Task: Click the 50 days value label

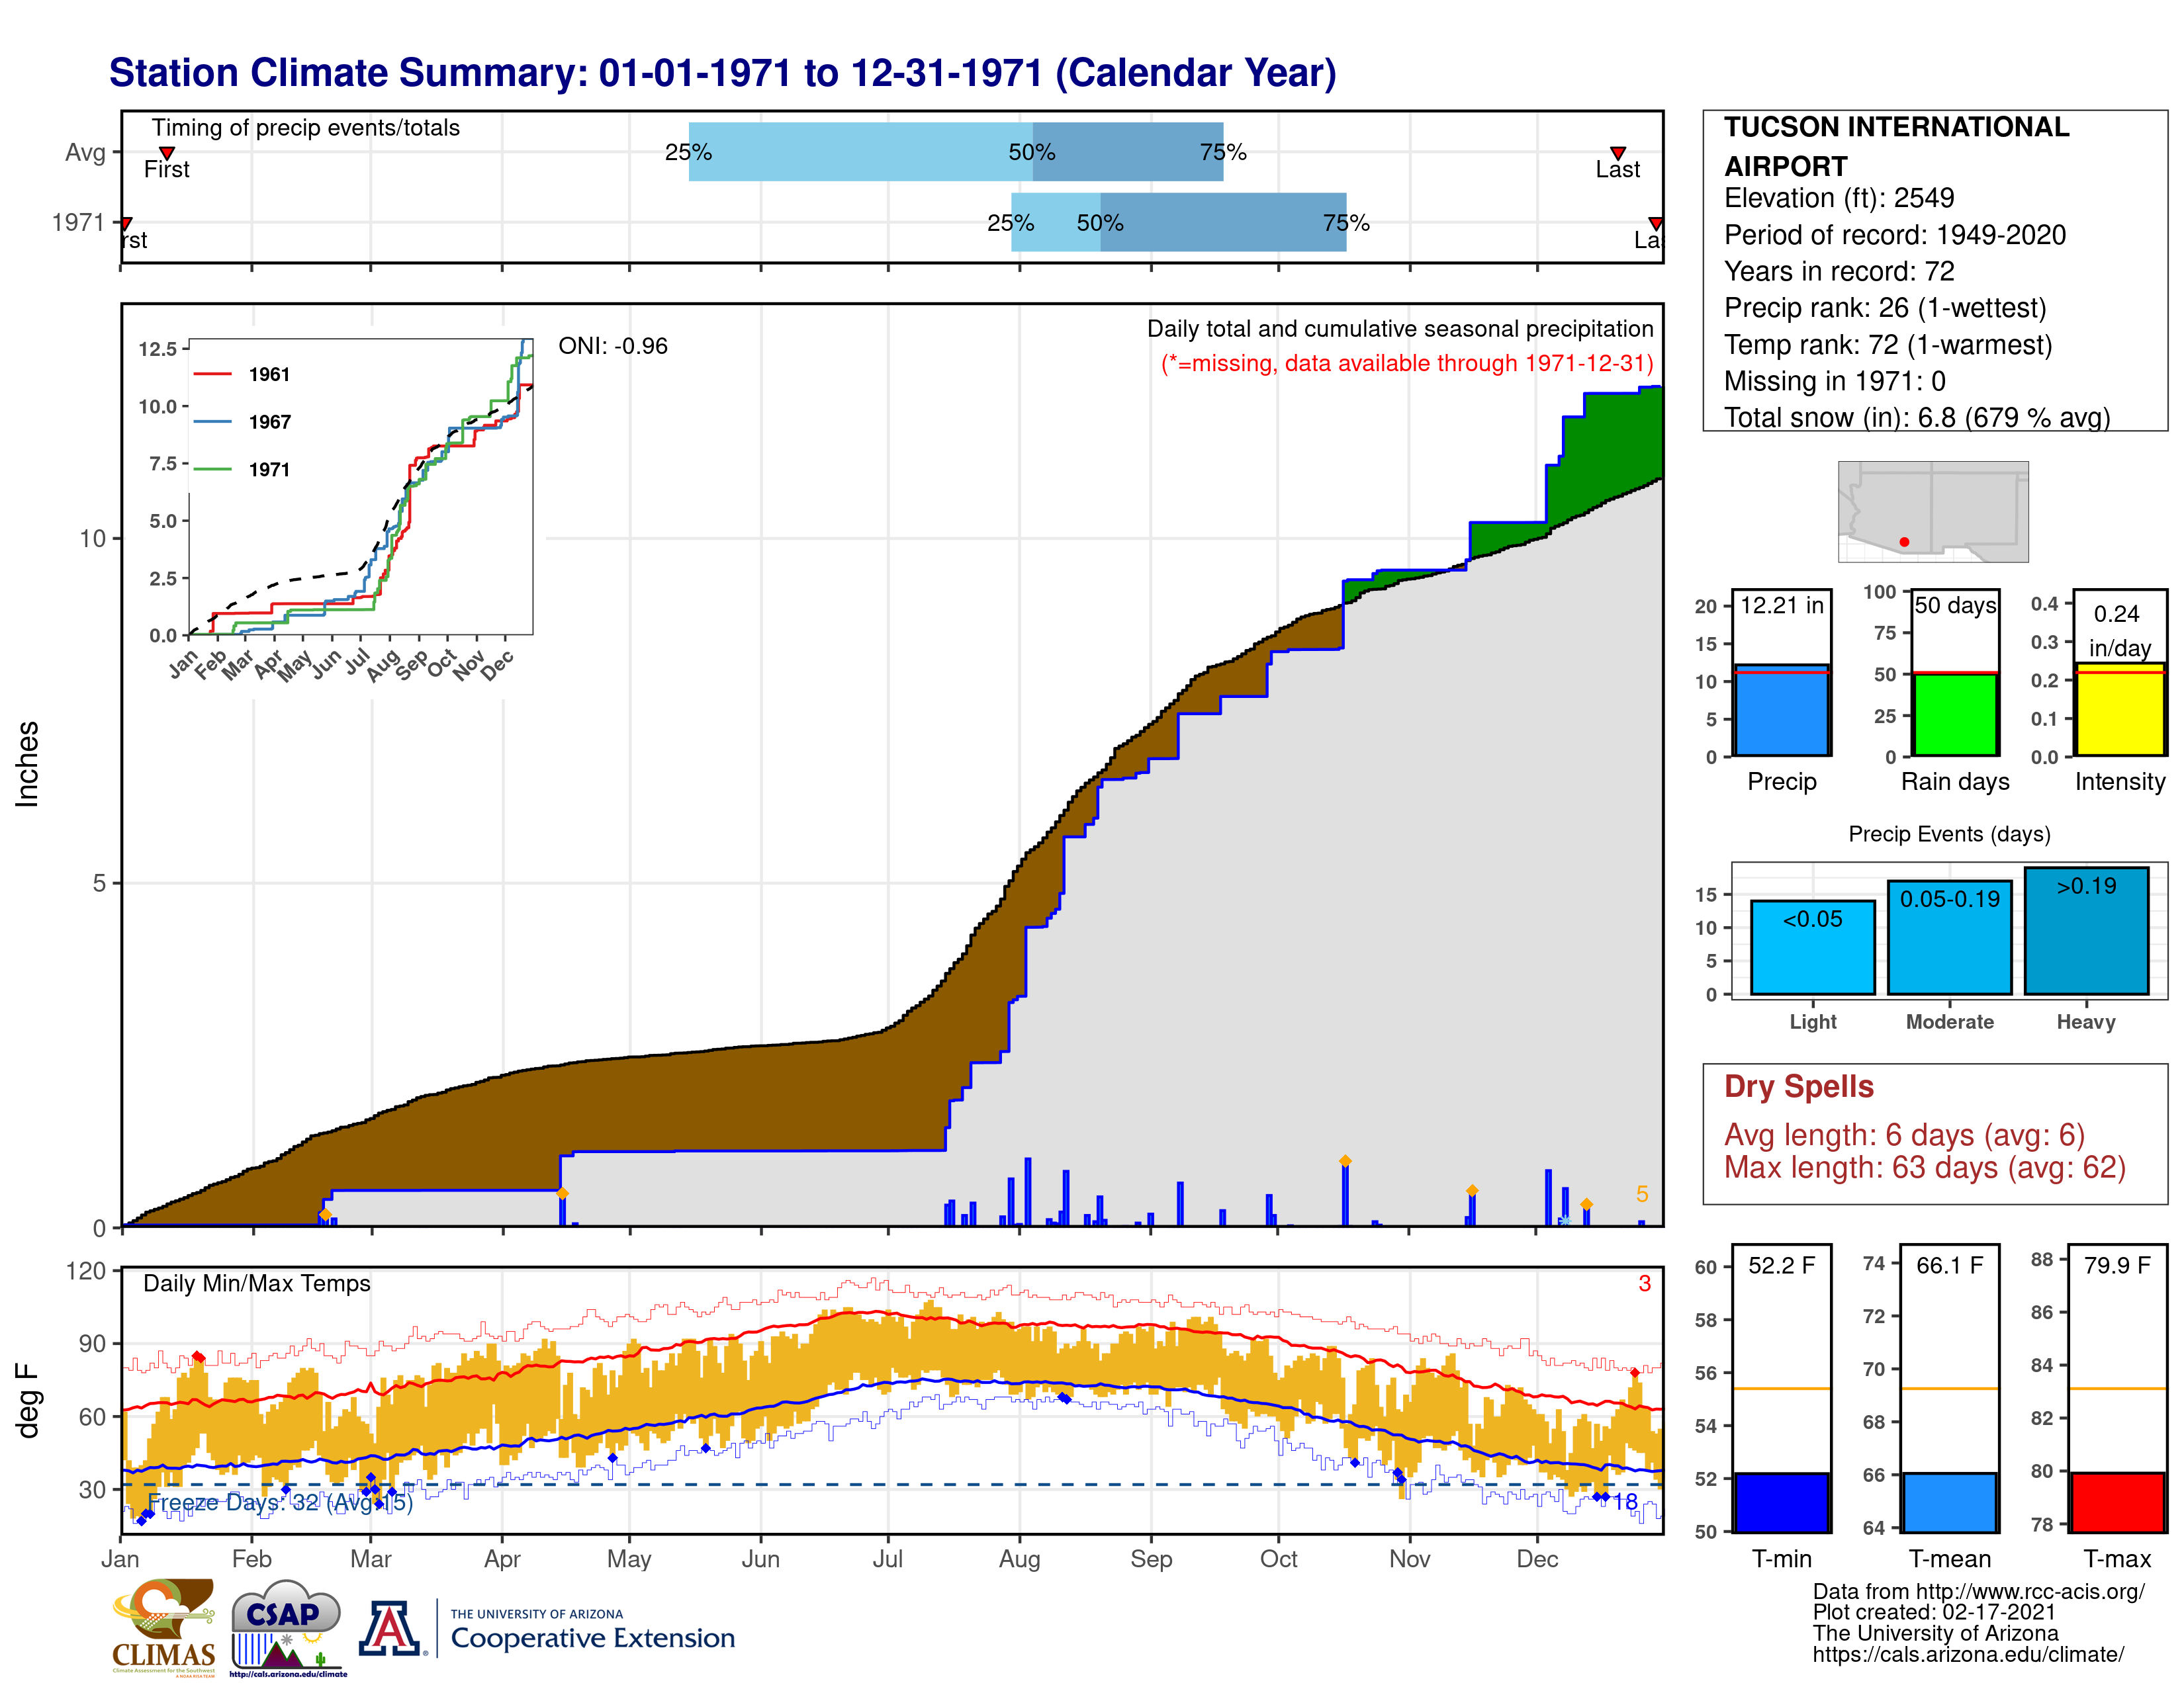Action: (1955, 605)
